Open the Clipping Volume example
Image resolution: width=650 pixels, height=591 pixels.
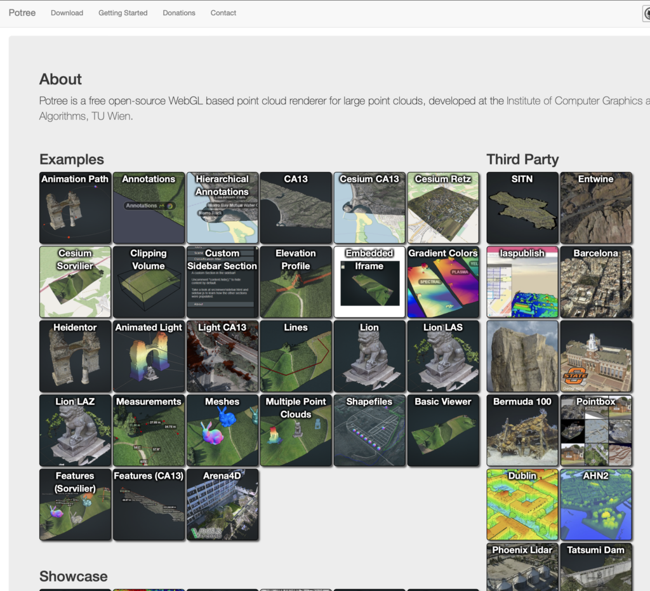point(149,282)
